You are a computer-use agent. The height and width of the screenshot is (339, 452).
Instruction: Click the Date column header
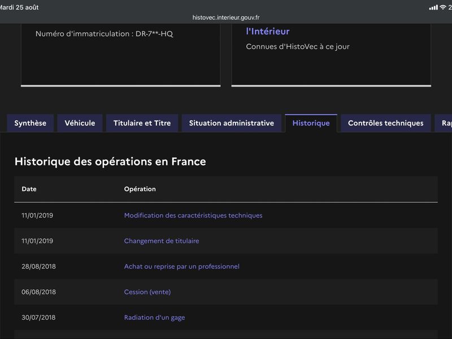tap(29, 189)
